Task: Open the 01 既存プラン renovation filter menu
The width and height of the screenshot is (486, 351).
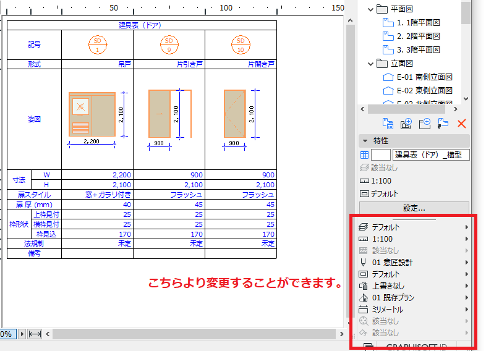Action: (x=414, y=298)
